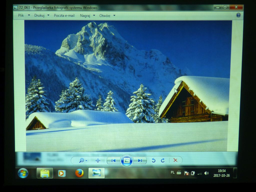
Task: Open the volume speaker tray icon
Action: pos(206,173)
